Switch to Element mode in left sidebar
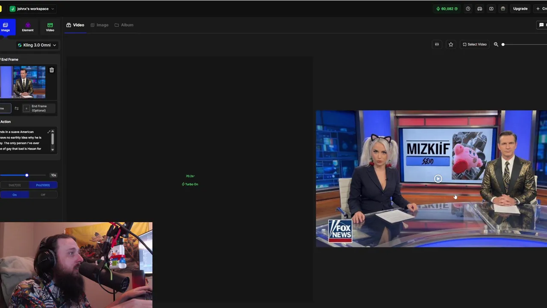This screenshot has height=308, width=547. point(28,27)
